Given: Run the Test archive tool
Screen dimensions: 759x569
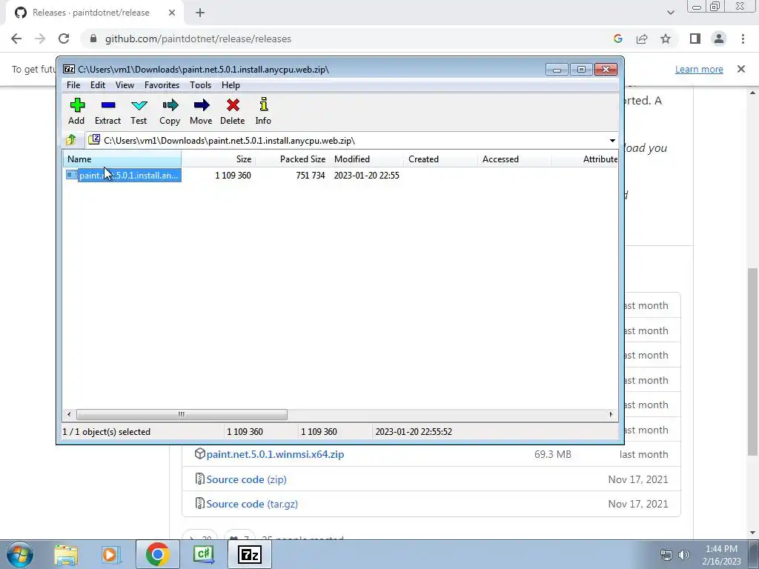Looking at the screenshot, I should 139,111.
